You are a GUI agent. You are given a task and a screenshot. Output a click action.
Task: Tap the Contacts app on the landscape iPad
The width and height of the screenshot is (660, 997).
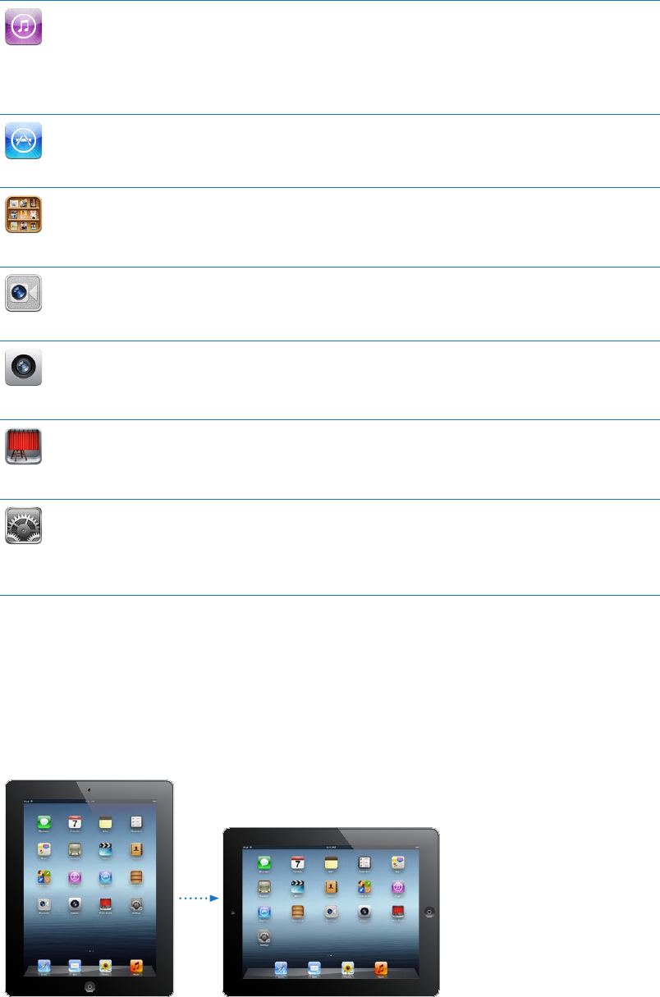coord(331,887)
